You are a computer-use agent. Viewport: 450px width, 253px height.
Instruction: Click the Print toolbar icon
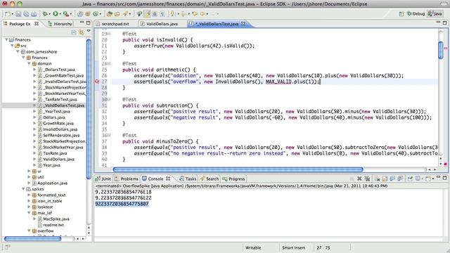pyautogui.click(x=34, y=14)
